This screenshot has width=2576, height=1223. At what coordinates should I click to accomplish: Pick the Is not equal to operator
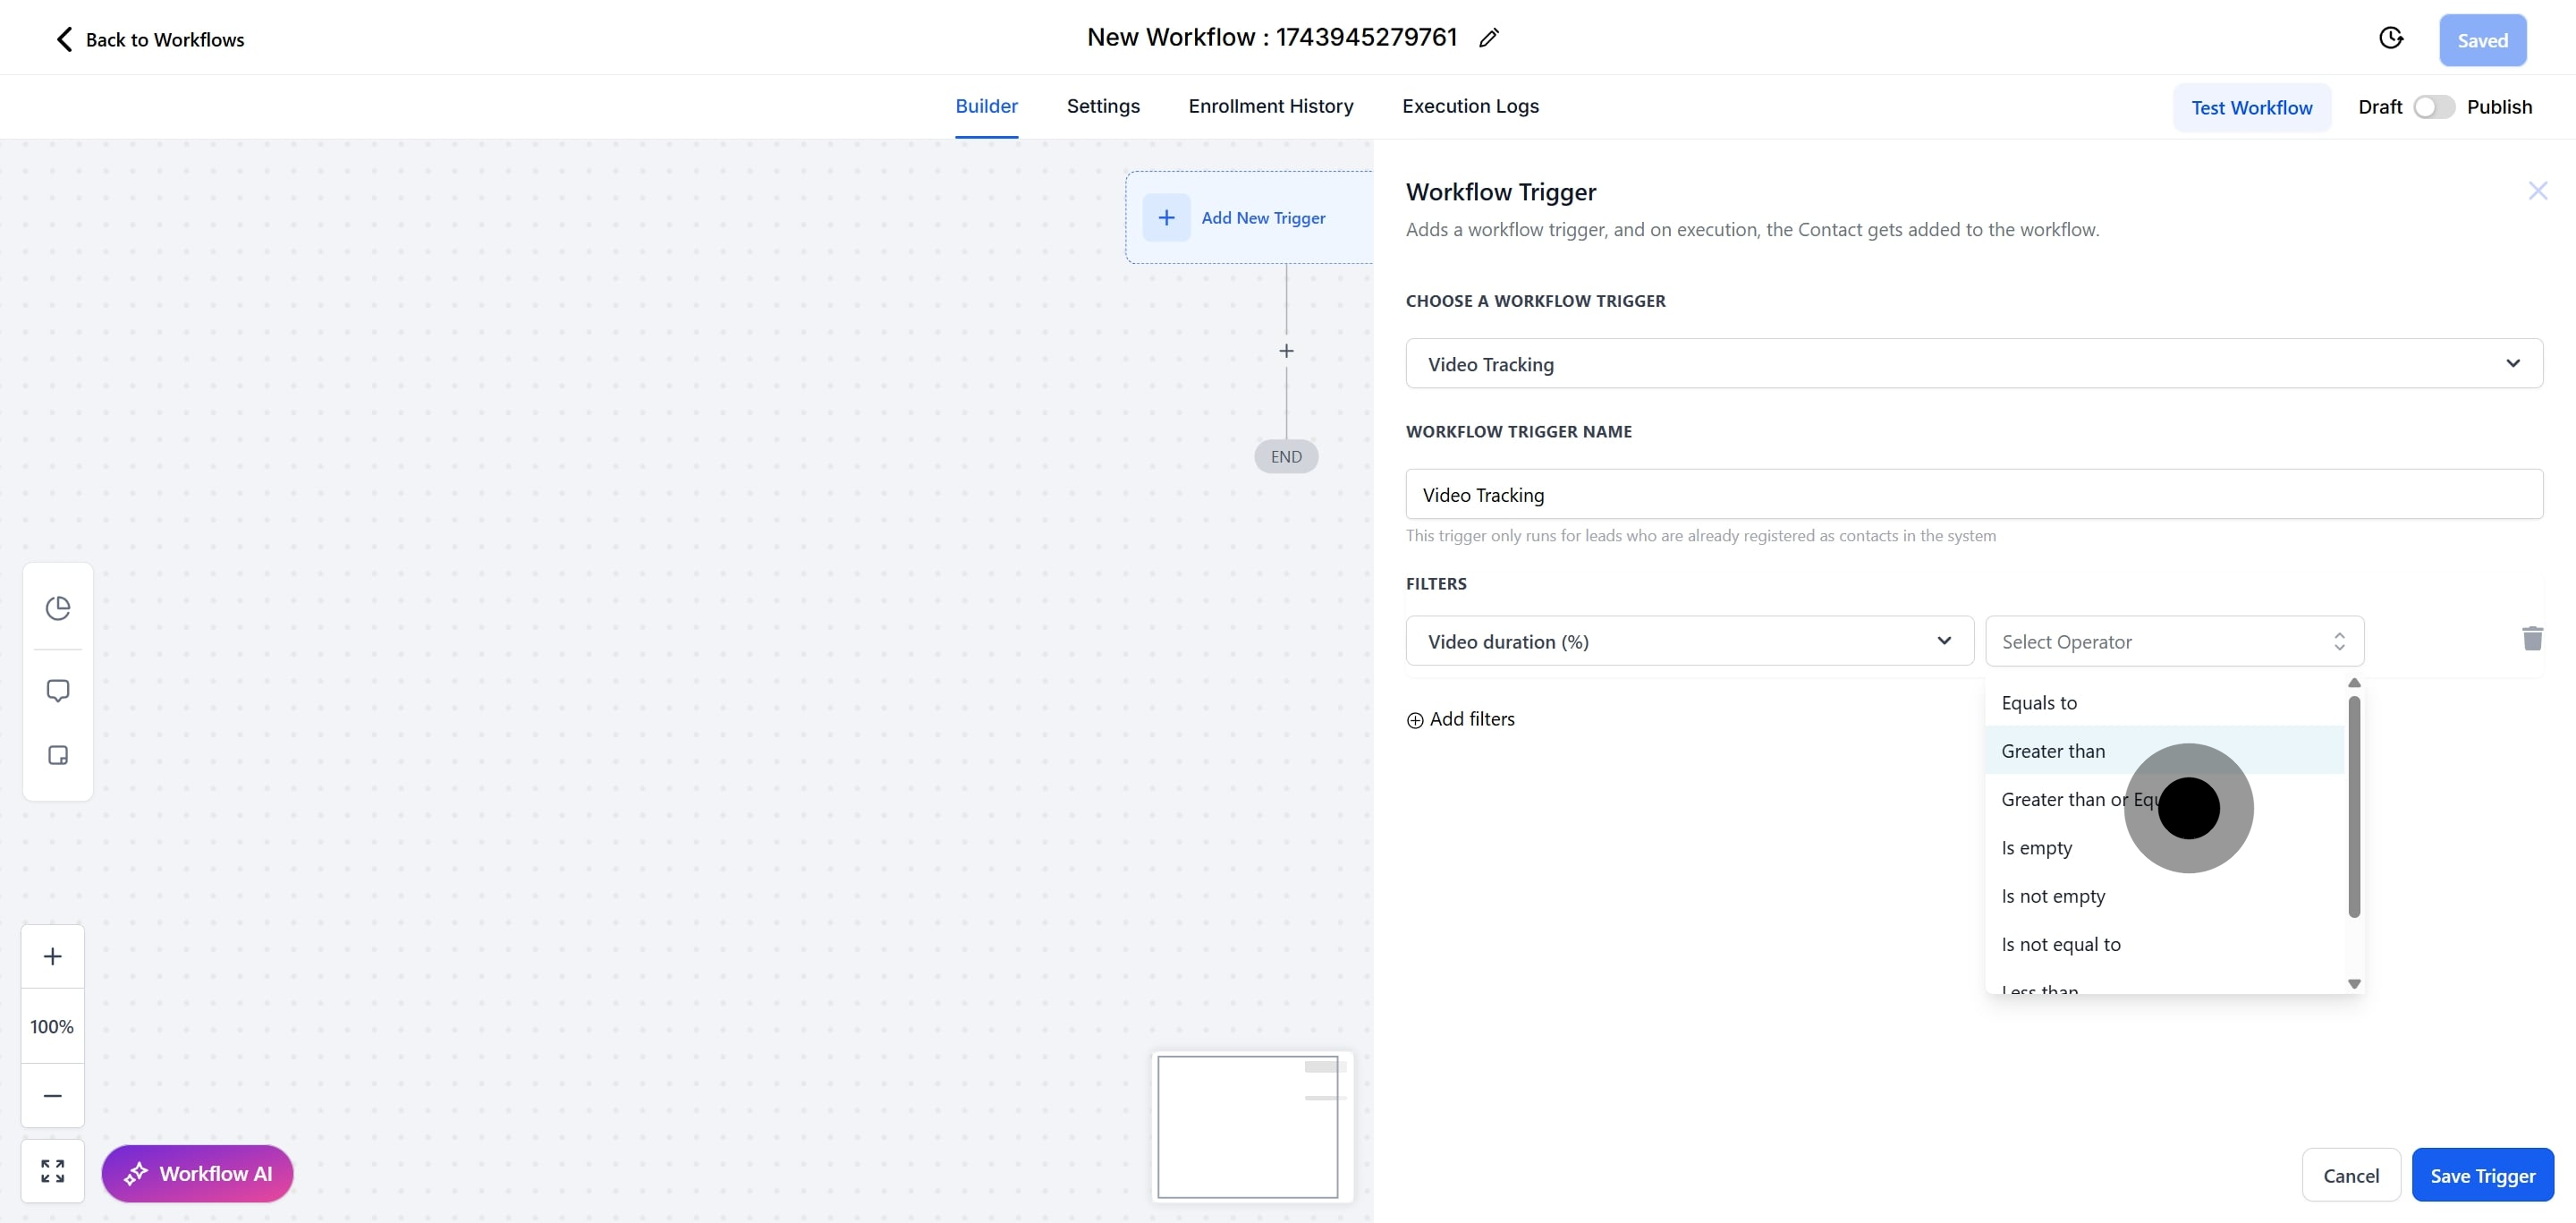pos(2164,943)
